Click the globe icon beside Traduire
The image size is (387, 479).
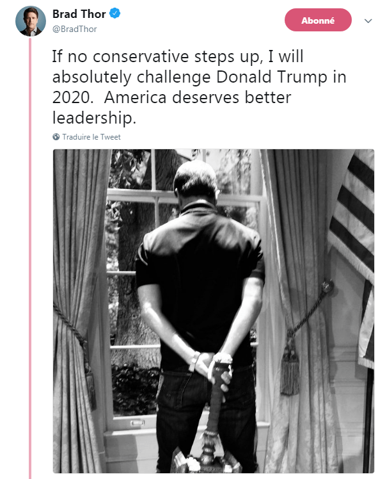tap(56, 137)
